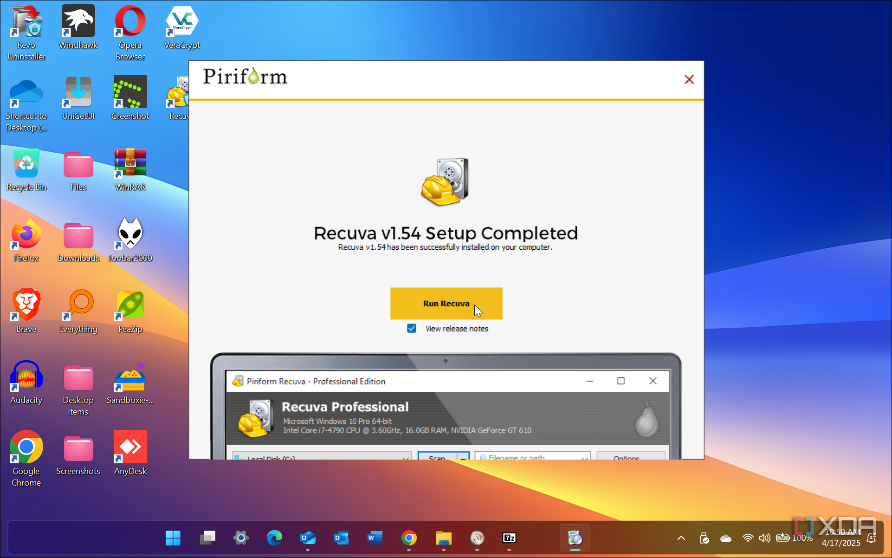Select the PeaZip desktop icon
The image size is (892, 558).
pos(130,311)
